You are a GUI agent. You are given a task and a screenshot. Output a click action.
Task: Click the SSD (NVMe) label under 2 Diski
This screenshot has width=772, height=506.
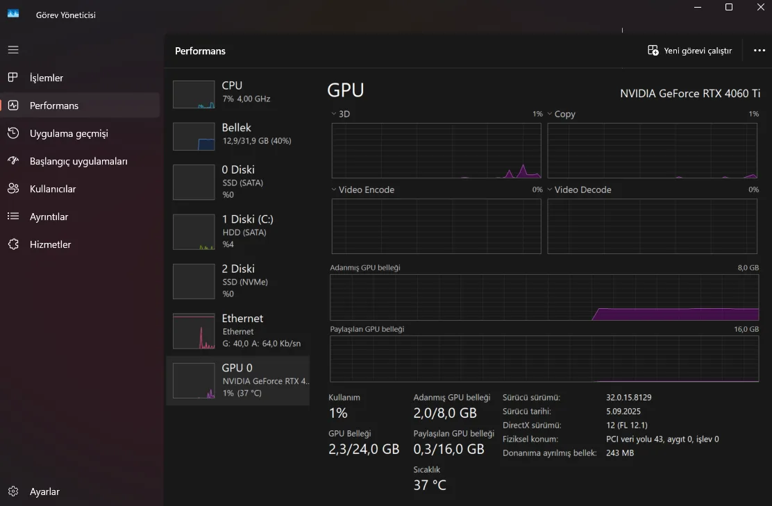pos(245,282)
